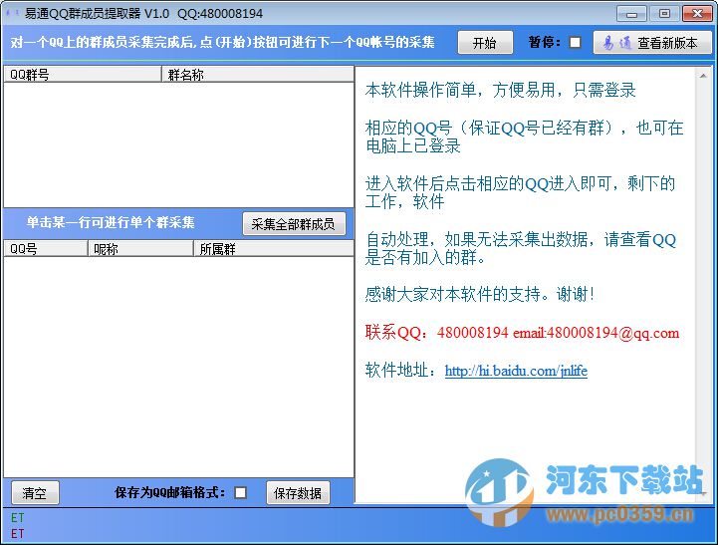Click the application icon in title bar
This screenshot has height=545, width=718.
tap(12, 13)
